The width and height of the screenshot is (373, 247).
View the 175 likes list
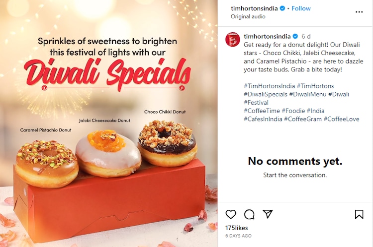236,228
